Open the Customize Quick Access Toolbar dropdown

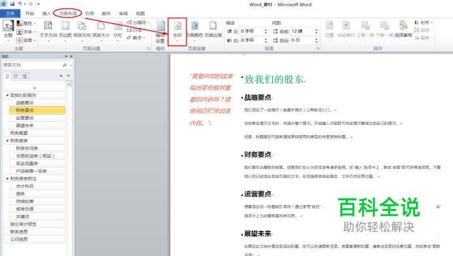[38, 5]
